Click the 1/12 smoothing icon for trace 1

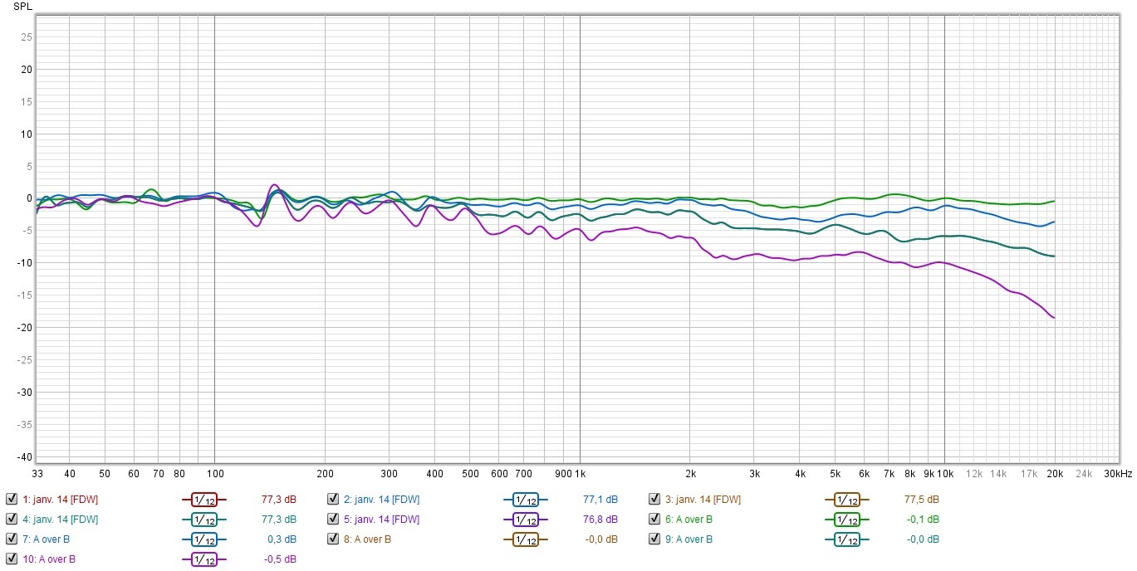coord(203,500)
